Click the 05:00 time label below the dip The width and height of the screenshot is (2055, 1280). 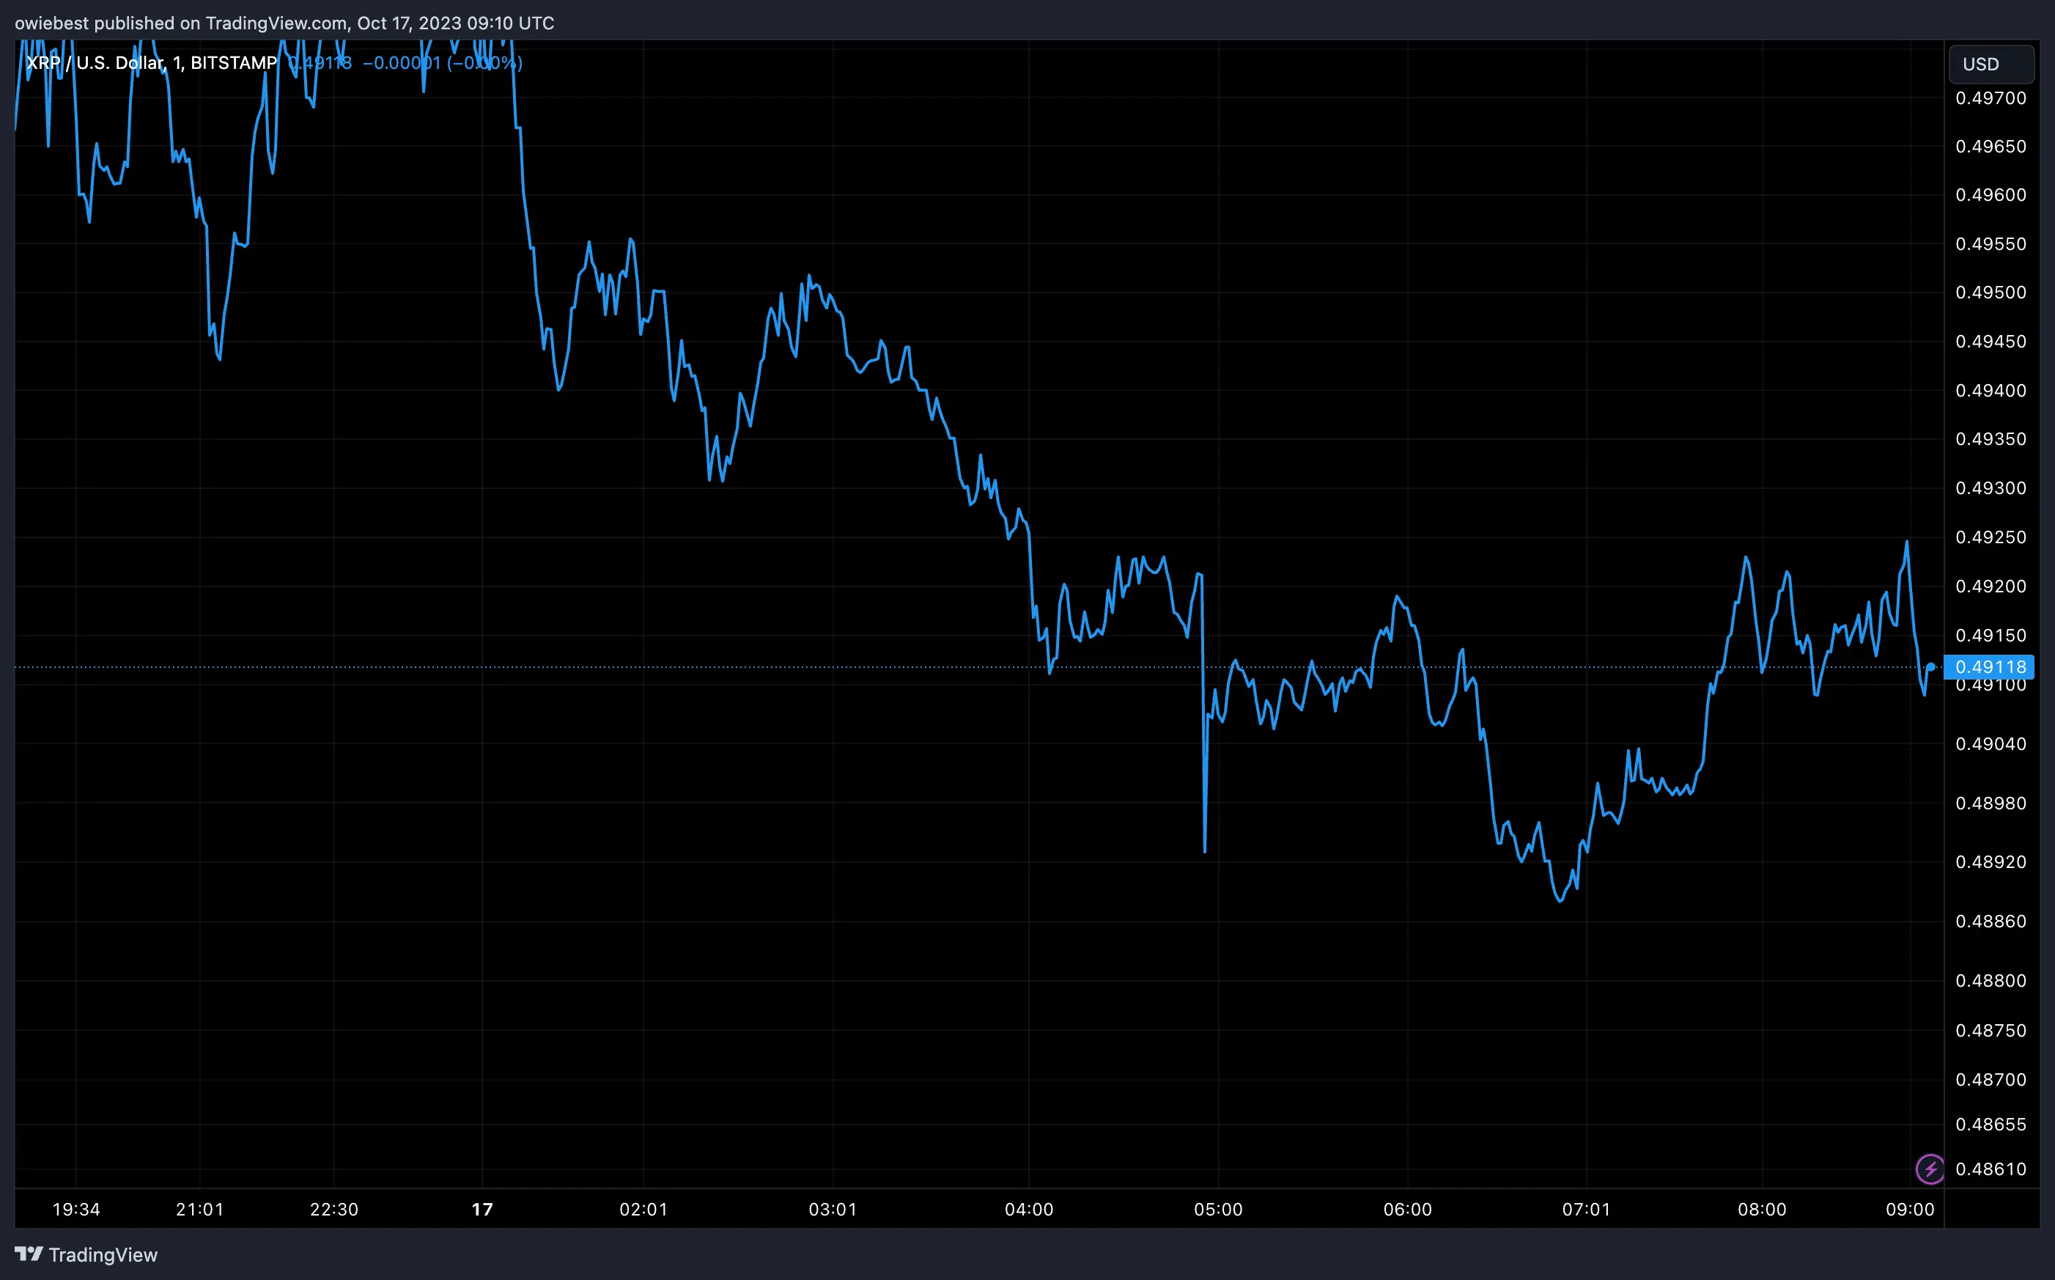[x=1219, y=1209]
